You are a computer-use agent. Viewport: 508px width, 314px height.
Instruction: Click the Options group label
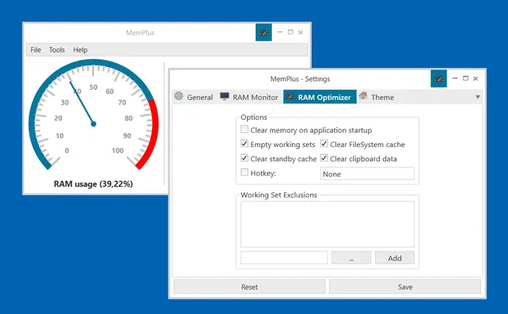(254, 117)
